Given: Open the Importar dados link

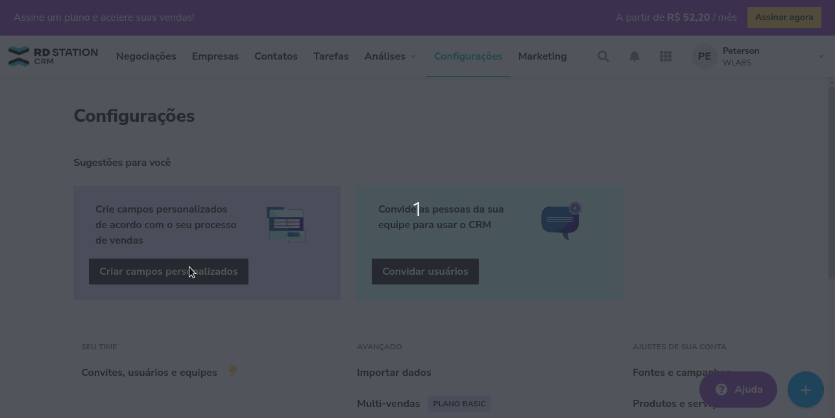Looking at the screenshot, I should pos(394,373).
